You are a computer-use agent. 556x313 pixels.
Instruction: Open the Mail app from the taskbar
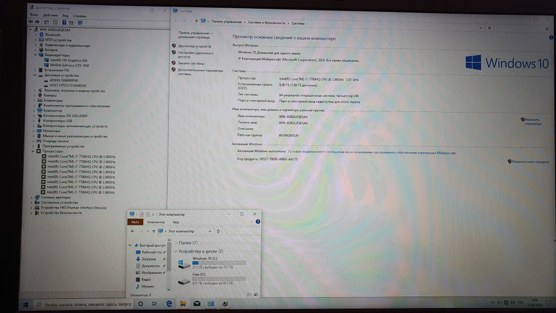click(x=197, y=304)
